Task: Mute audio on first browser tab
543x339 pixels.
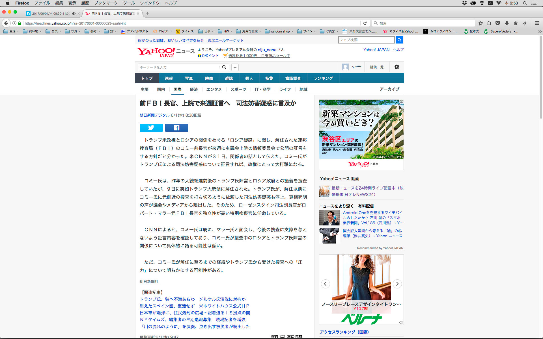Action: (74, 14)
